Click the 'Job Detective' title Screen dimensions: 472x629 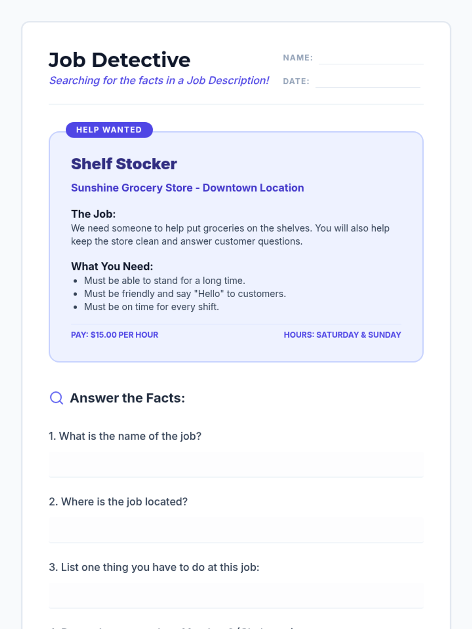coord(120,60)
